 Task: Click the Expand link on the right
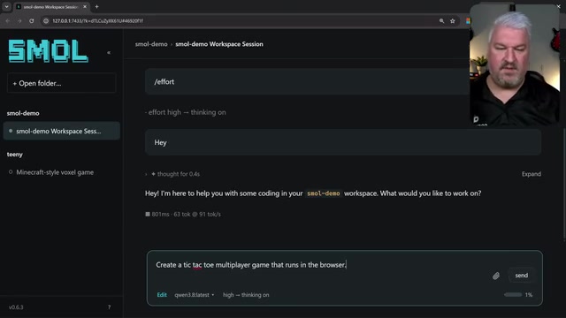tap(531, 174)
